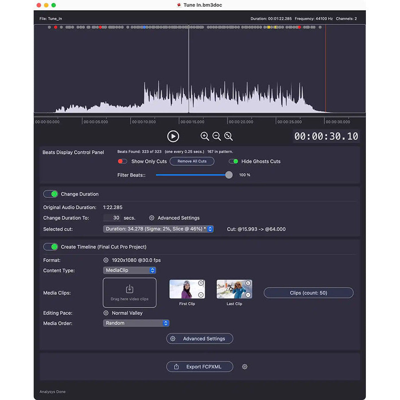This screenshot has width=400, height=400.
Task: Open the timeline Advanced Settings button
Action: 200,338
